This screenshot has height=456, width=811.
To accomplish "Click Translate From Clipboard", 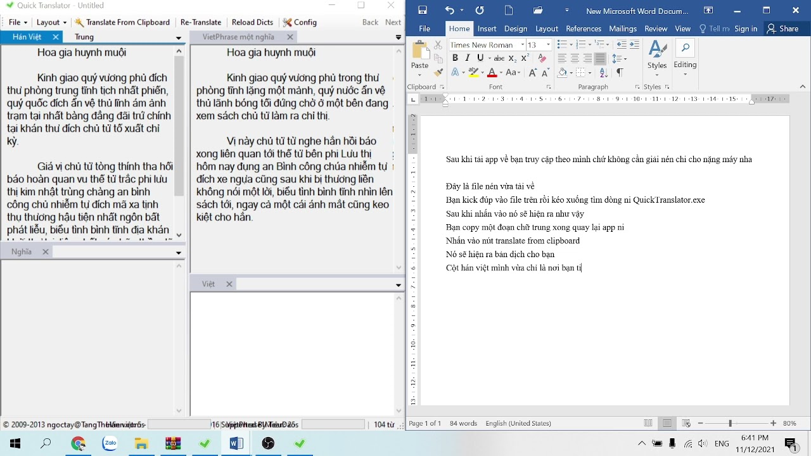I will pos(122,22).
